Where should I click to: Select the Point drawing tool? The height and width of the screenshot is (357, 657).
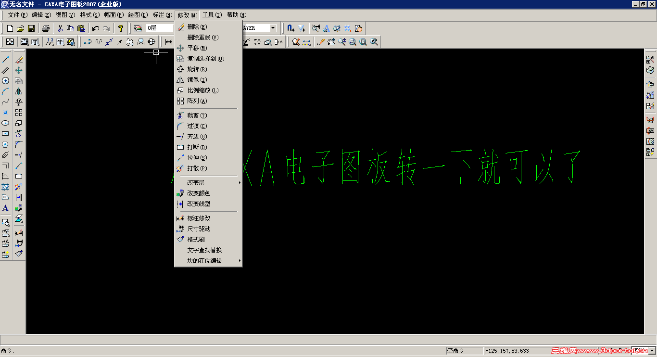(x=6, y=113)
